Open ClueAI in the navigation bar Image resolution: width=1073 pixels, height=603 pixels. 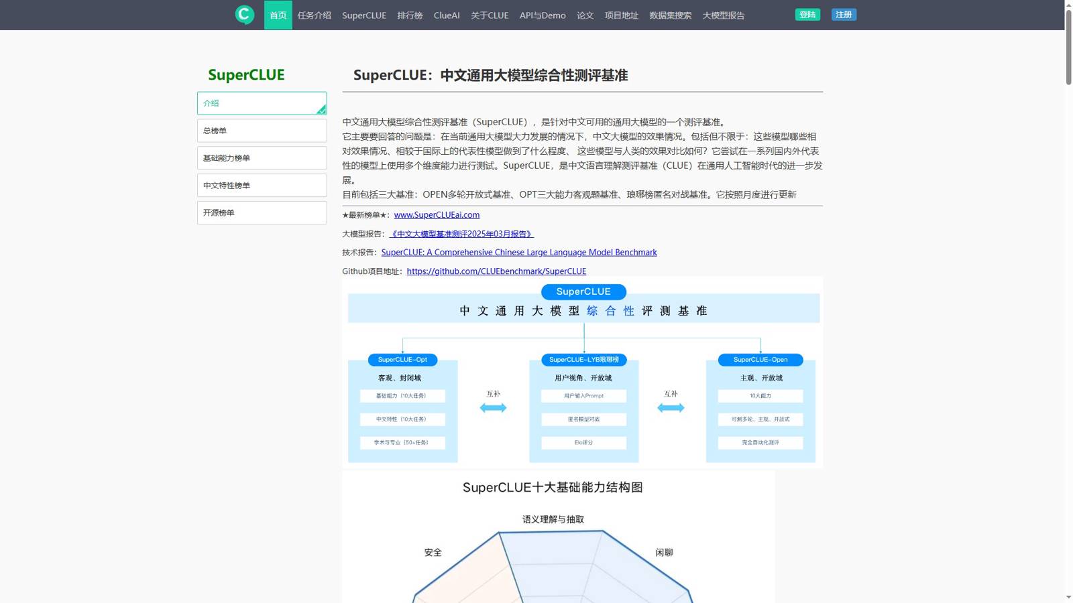(447, 15)
